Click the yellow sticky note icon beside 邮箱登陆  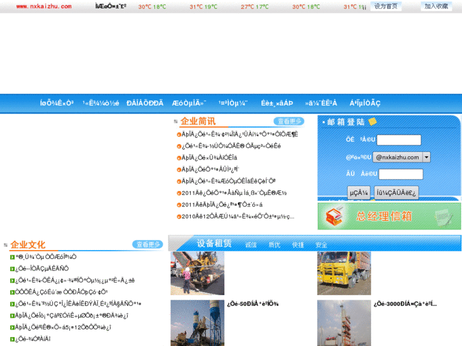(x=373, y=121)
